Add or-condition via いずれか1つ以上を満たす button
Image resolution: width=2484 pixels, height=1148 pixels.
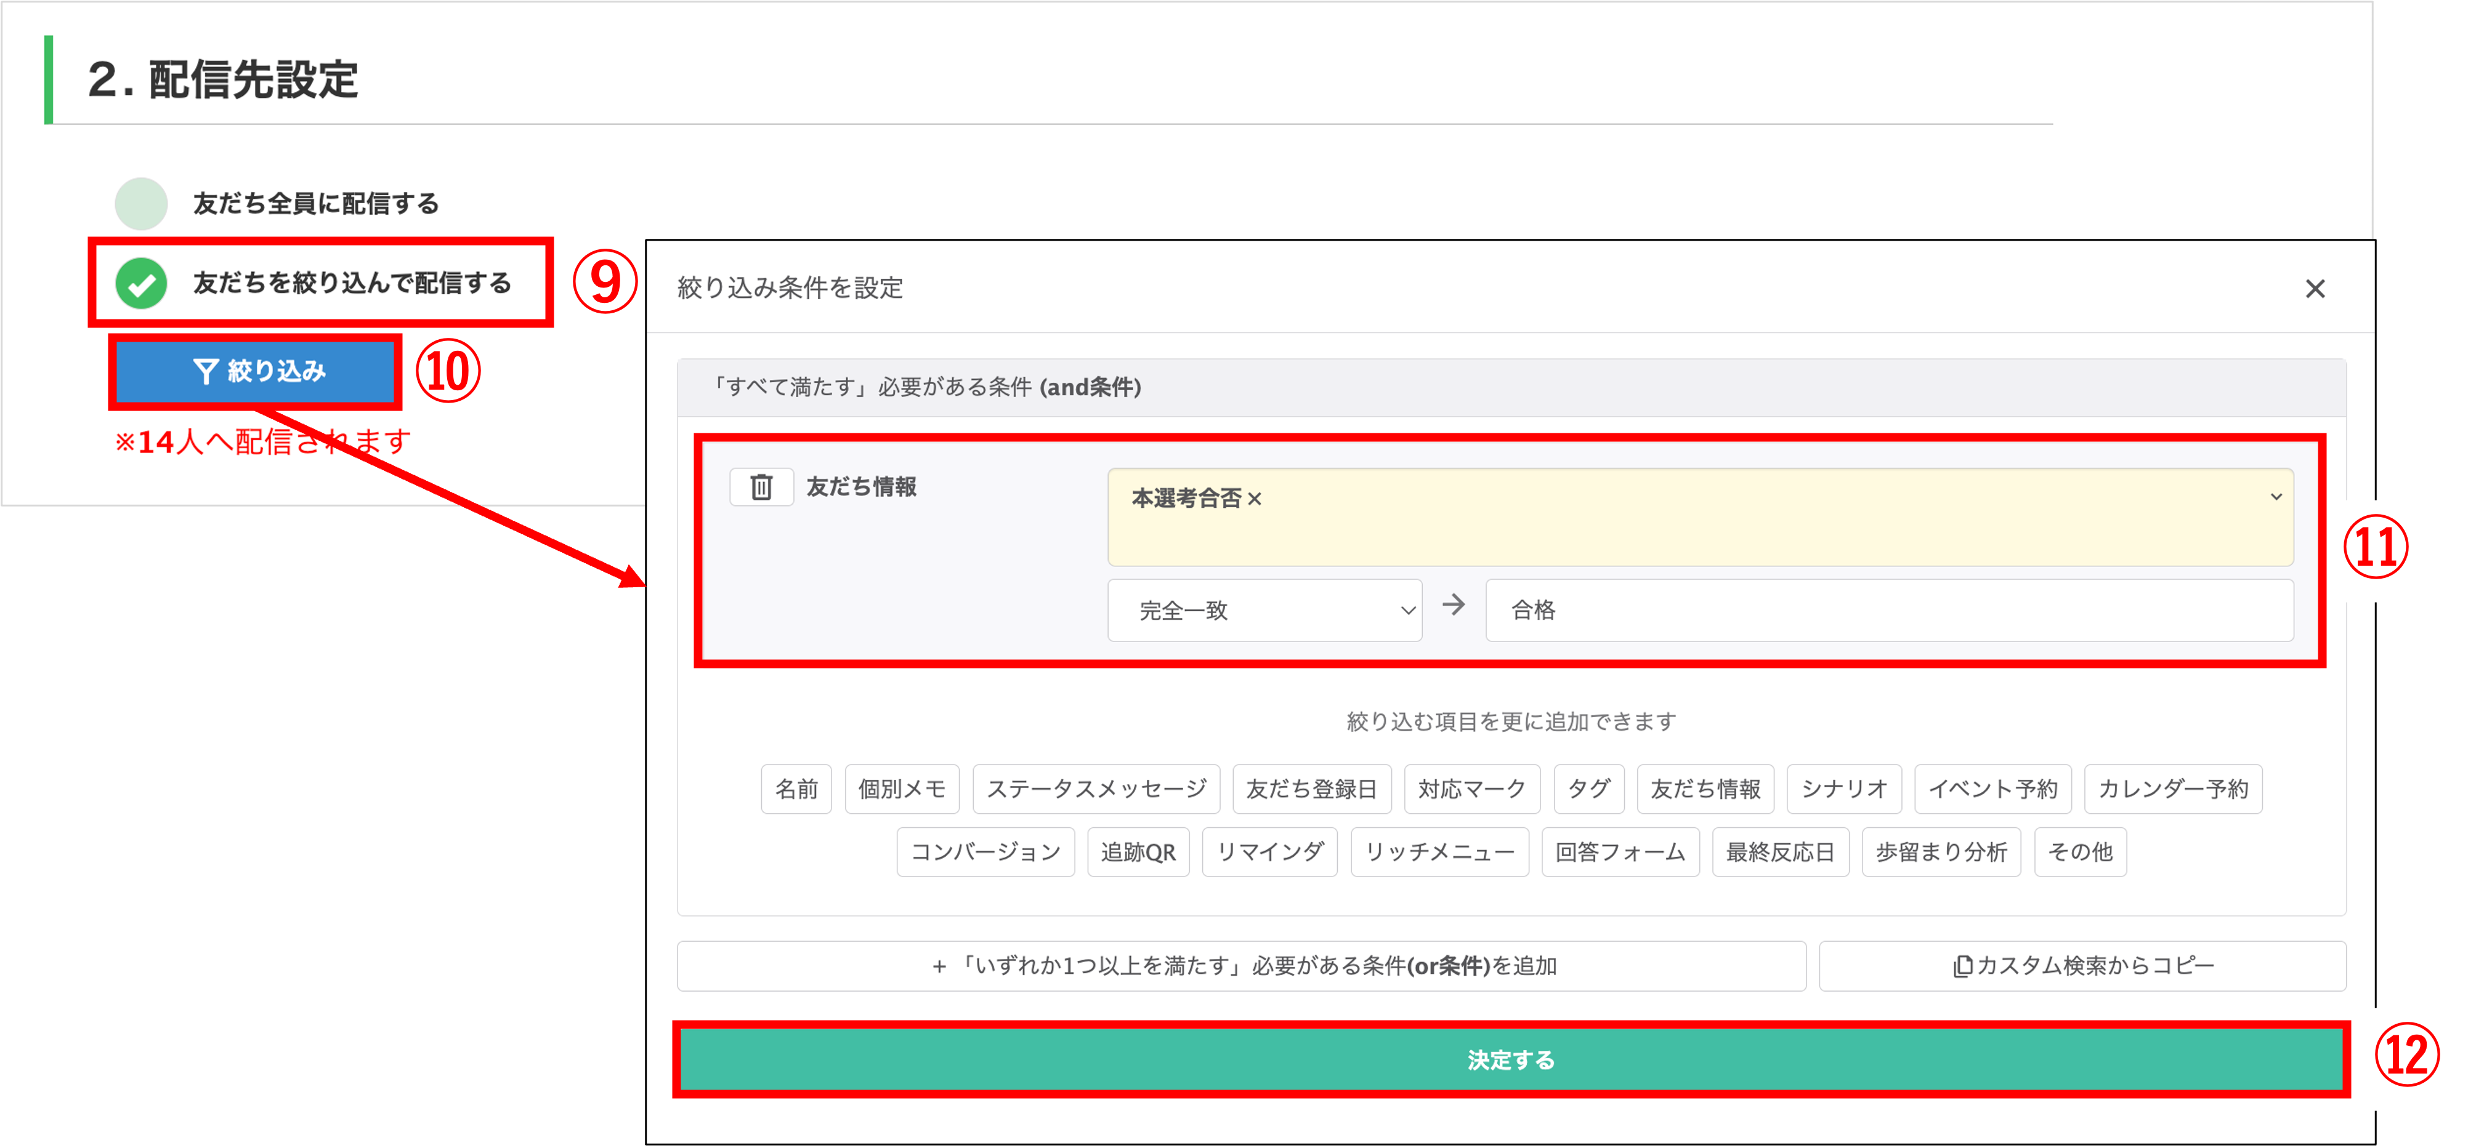click(1241, 966)
